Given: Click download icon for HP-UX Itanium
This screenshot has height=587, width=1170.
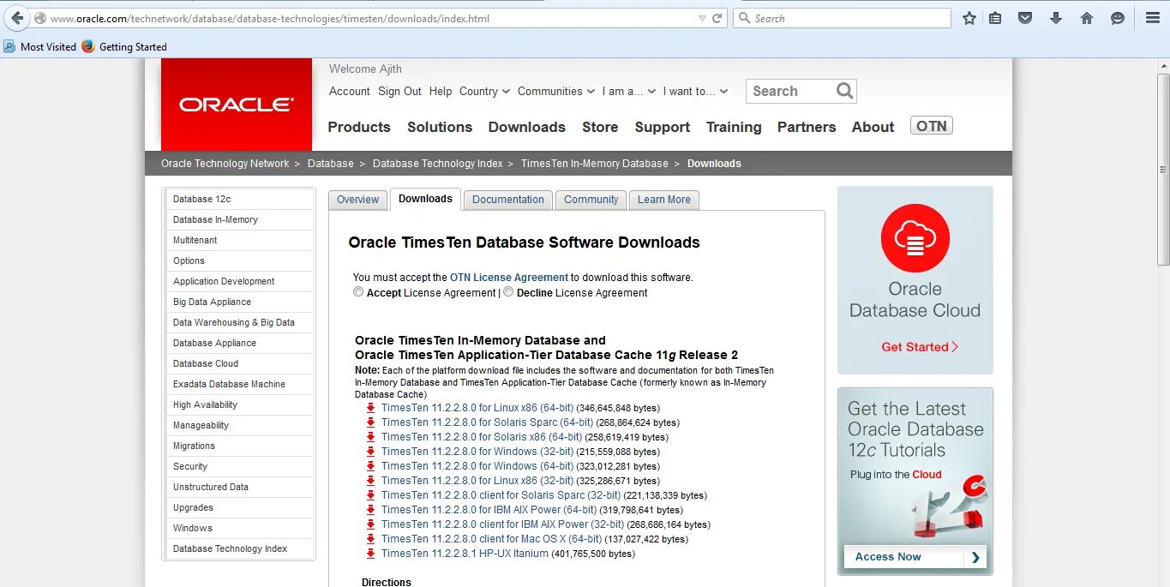Looking at the screenshot, I should pyautogui.click(x=371, y=554).
